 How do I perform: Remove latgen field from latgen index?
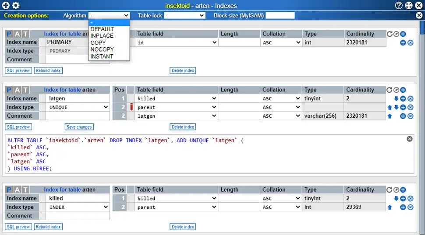pos(411,116)
